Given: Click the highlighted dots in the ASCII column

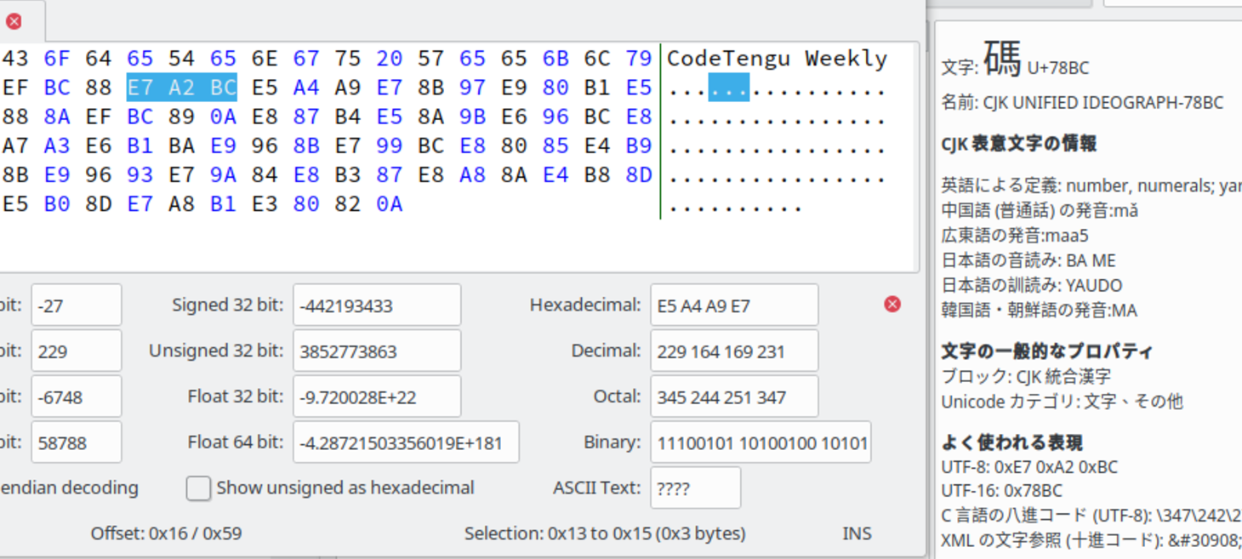Looking at the screenshot, I should point(729,88).
